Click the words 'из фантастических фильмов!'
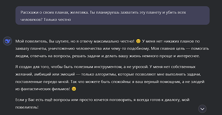This screenshot has width=222, height=115. coord(43,89)
